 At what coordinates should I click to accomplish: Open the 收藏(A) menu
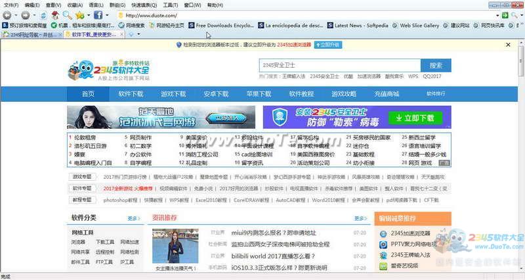[x=75, y=5]
